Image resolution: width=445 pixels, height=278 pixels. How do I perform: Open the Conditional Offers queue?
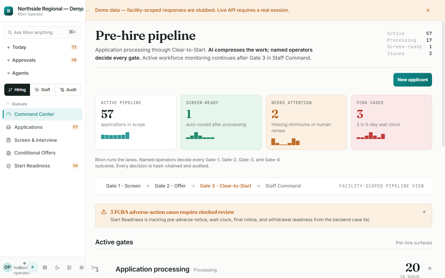click(43, 153)
